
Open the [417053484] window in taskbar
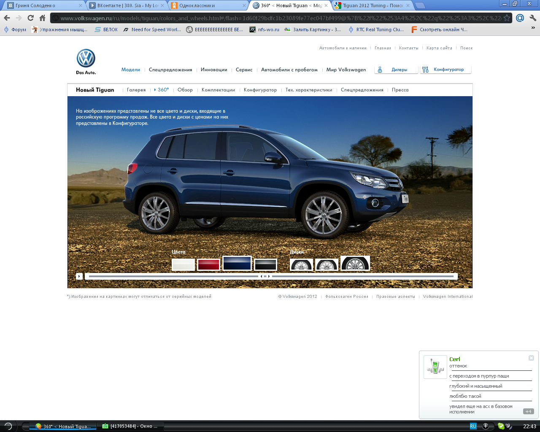pyautogui.click(x=130, y=426)
